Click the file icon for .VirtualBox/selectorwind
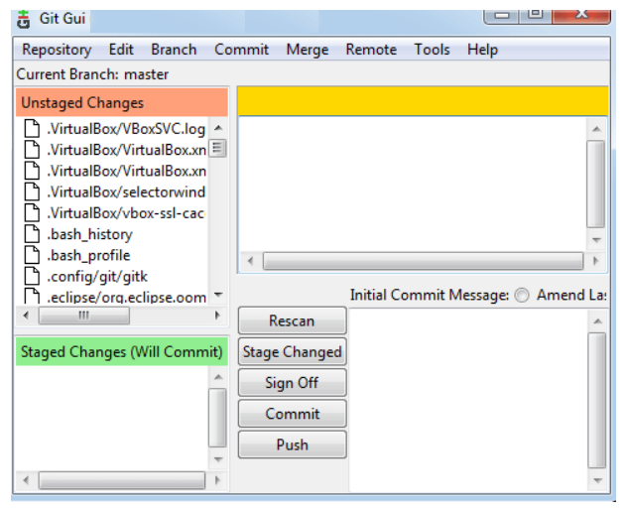 [x=32, y=191]
